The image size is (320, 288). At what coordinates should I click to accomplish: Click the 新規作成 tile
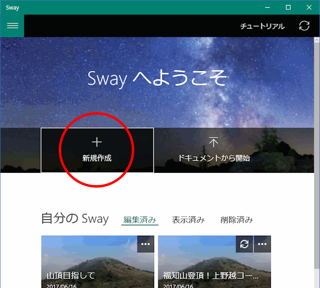97,150
